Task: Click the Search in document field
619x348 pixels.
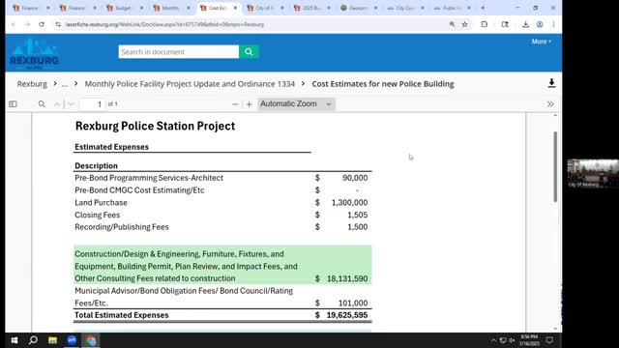Action: [178, 51]
